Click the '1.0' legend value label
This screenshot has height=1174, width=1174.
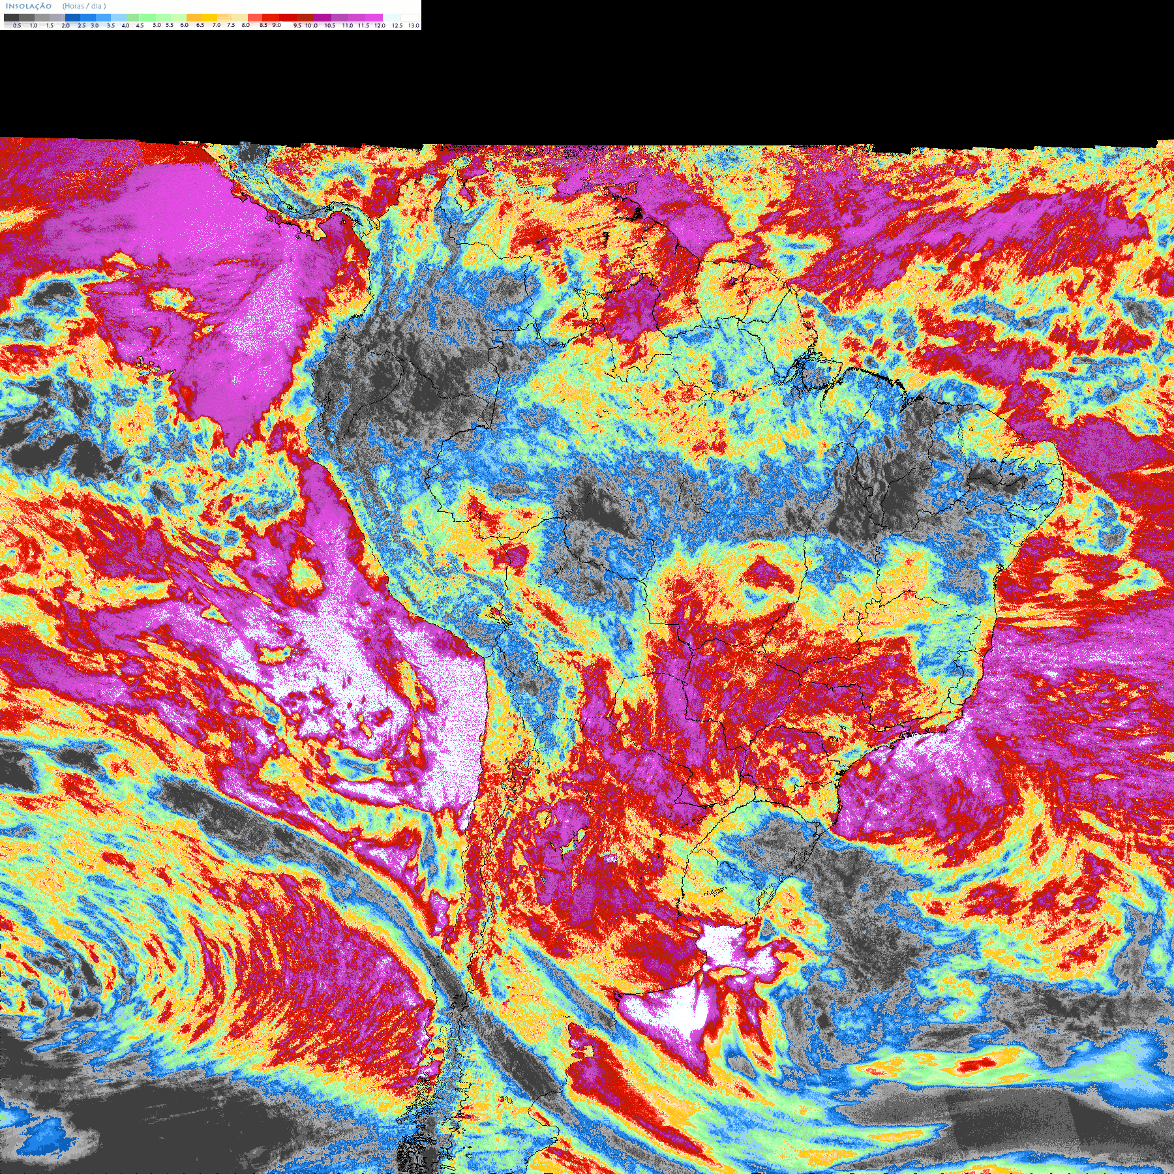point(33,25)
